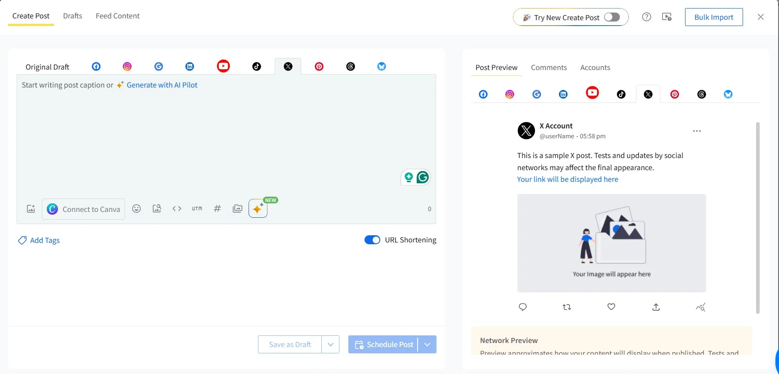Show Facebook preview in Post Preview panel
779x374 pixels.
pyautogui.click(x=483, y=94)
